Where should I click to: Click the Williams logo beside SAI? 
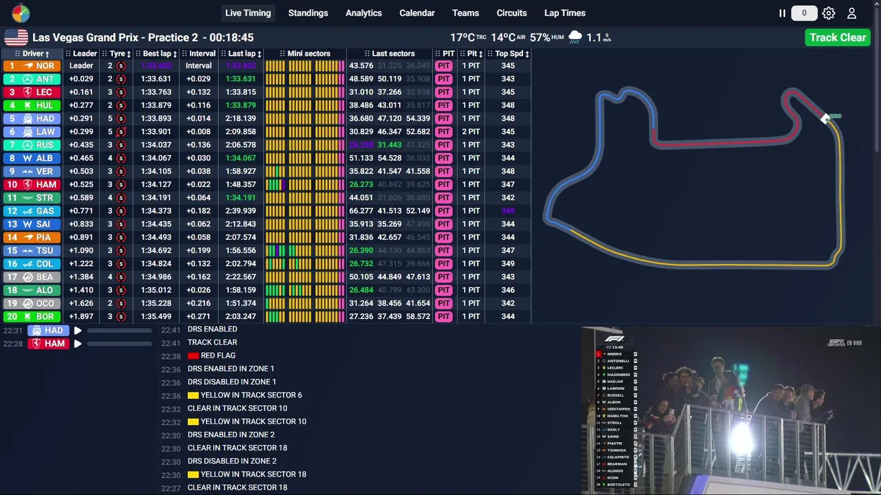tap(28, 224)
